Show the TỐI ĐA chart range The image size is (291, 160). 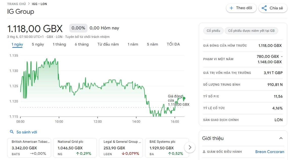173,44
